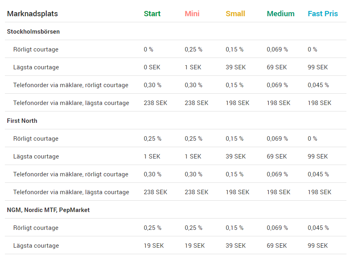Click Lägsta courtage label under NGM section
The image size is (357, 255).
coord(36,246)
